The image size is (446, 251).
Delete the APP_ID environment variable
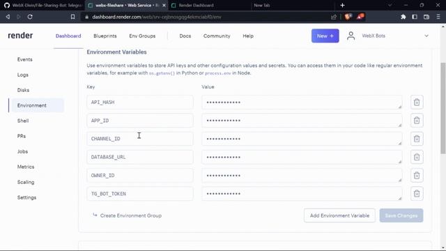pyautogui.click(x=417, y=121)
